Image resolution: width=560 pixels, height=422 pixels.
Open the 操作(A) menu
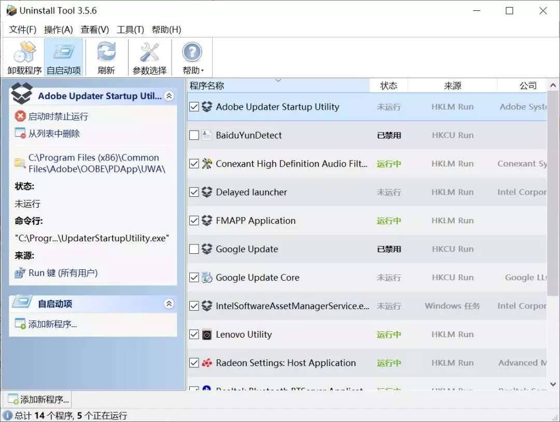58,30
